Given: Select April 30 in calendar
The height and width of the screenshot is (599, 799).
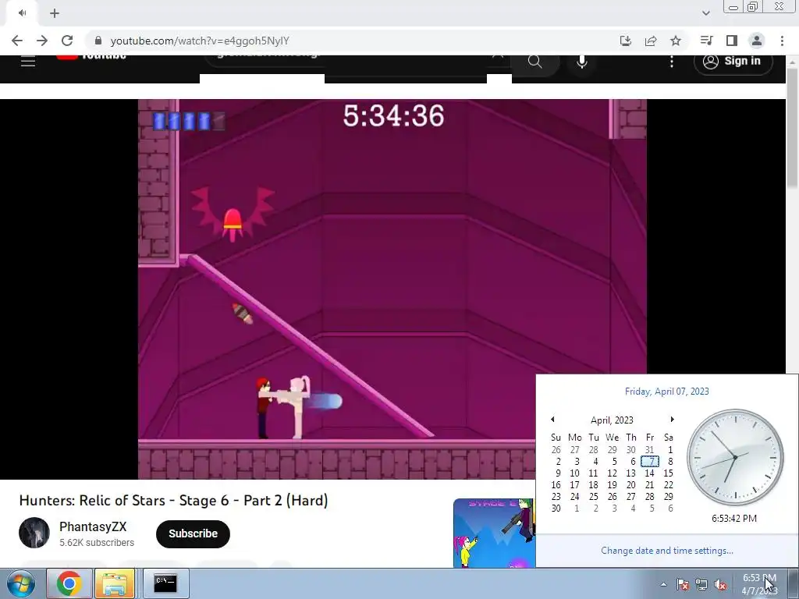Looking at the screenshot, I should [x=556, y=509].
